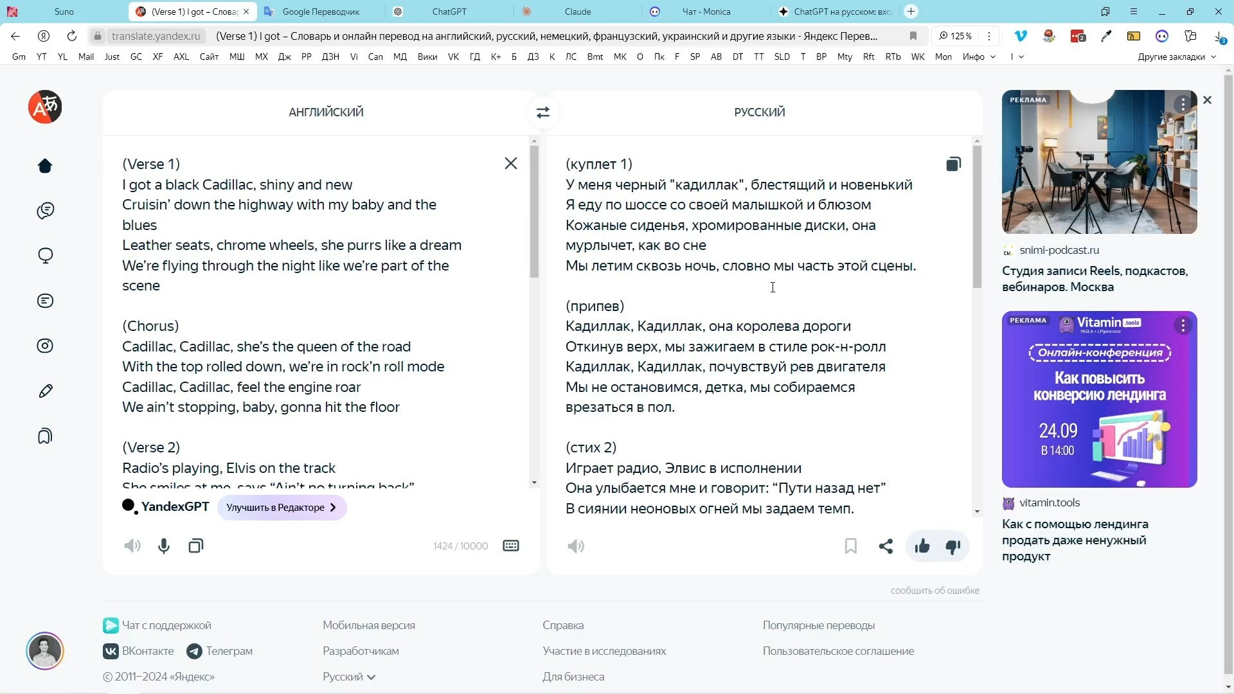Click the translate.yandex.ru address field
This screenshot has width=1234, height=694.
pyautogui.click(x=156, y=36)
